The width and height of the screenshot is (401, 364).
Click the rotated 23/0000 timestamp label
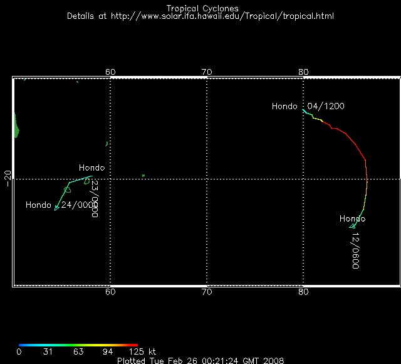[x=95, y=199]
